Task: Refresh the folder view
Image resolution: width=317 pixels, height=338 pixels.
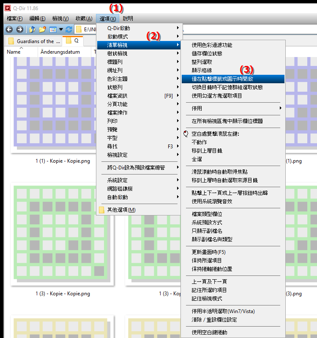Action: tap(69, 29)
